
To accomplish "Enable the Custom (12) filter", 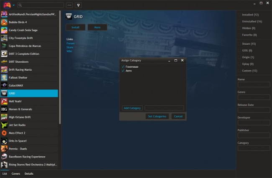I will tap(239, 71).
